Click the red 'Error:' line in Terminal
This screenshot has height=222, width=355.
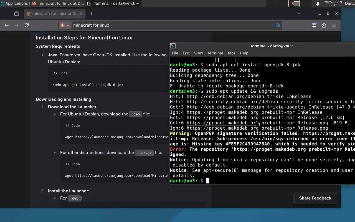[x=262, y=149]
